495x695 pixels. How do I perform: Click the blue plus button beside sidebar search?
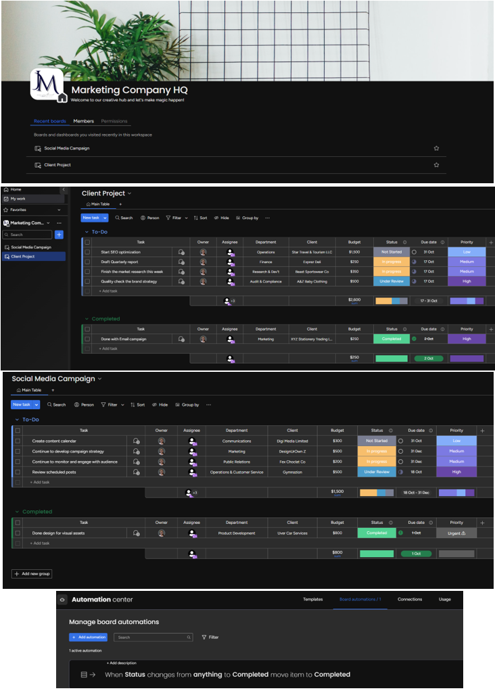coord(59,235)
